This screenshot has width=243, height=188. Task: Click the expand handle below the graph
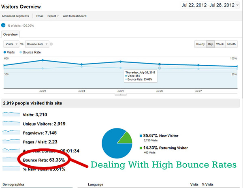coord(121,94)
